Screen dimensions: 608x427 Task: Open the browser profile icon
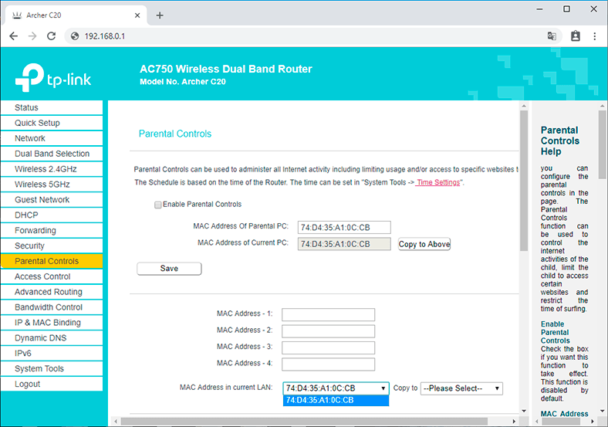coord(576,36)
